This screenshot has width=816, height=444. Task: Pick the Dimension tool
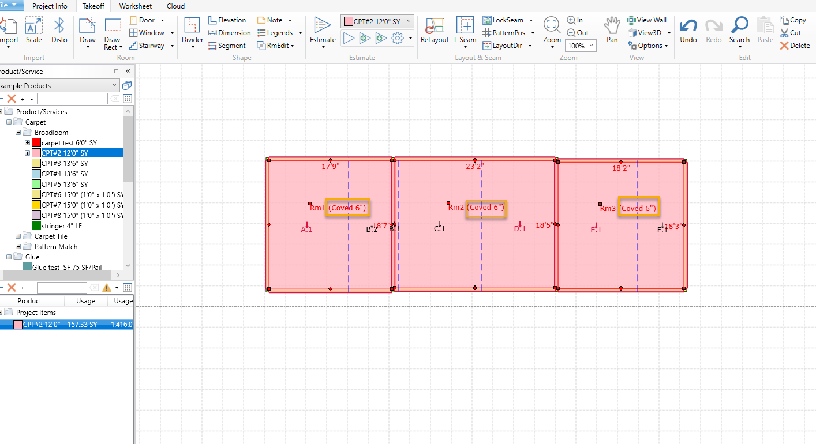pyautogui.click(x=229, y=33)
